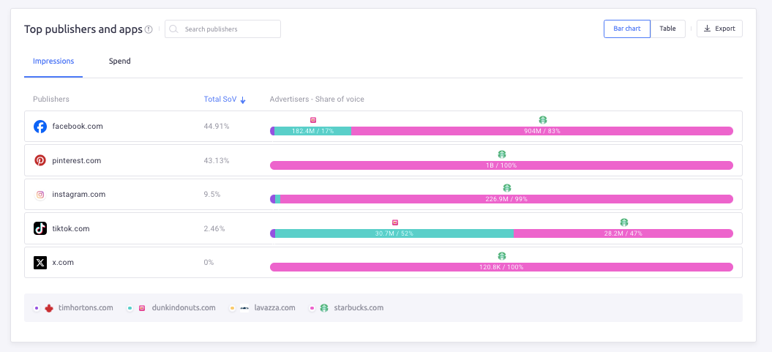
Task: Open the pinterest.com publisher row
Action: tap(383, 160)
